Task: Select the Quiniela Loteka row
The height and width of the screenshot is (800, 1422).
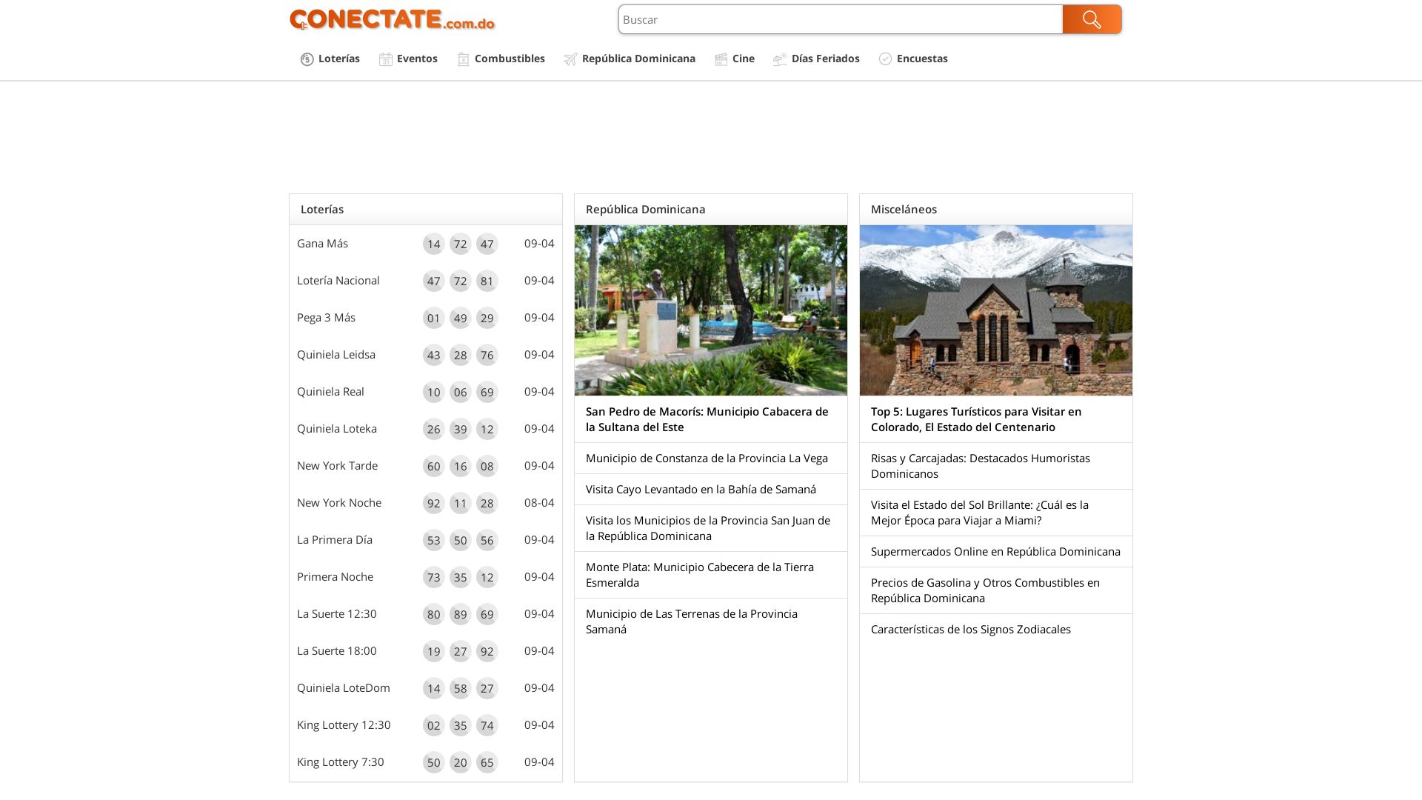Action: point(426,429)
